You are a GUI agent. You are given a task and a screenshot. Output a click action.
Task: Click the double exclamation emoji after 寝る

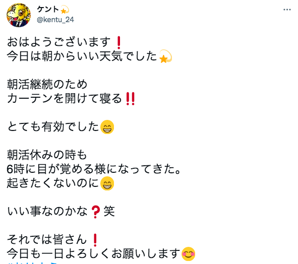pos(131,99)
